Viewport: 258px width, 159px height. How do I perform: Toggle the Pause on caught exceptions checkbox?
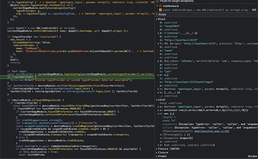(157, 1)
